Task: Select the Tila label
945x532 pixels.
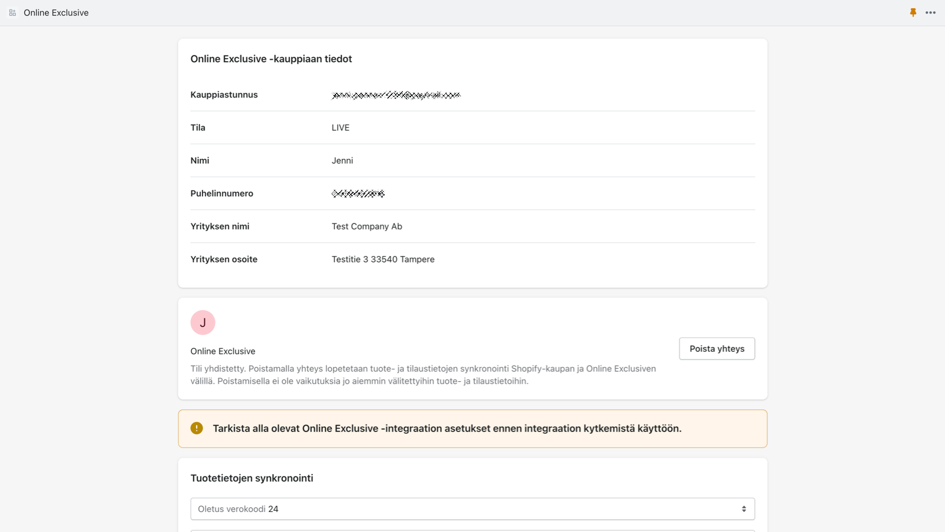Action: coord(198,128)
